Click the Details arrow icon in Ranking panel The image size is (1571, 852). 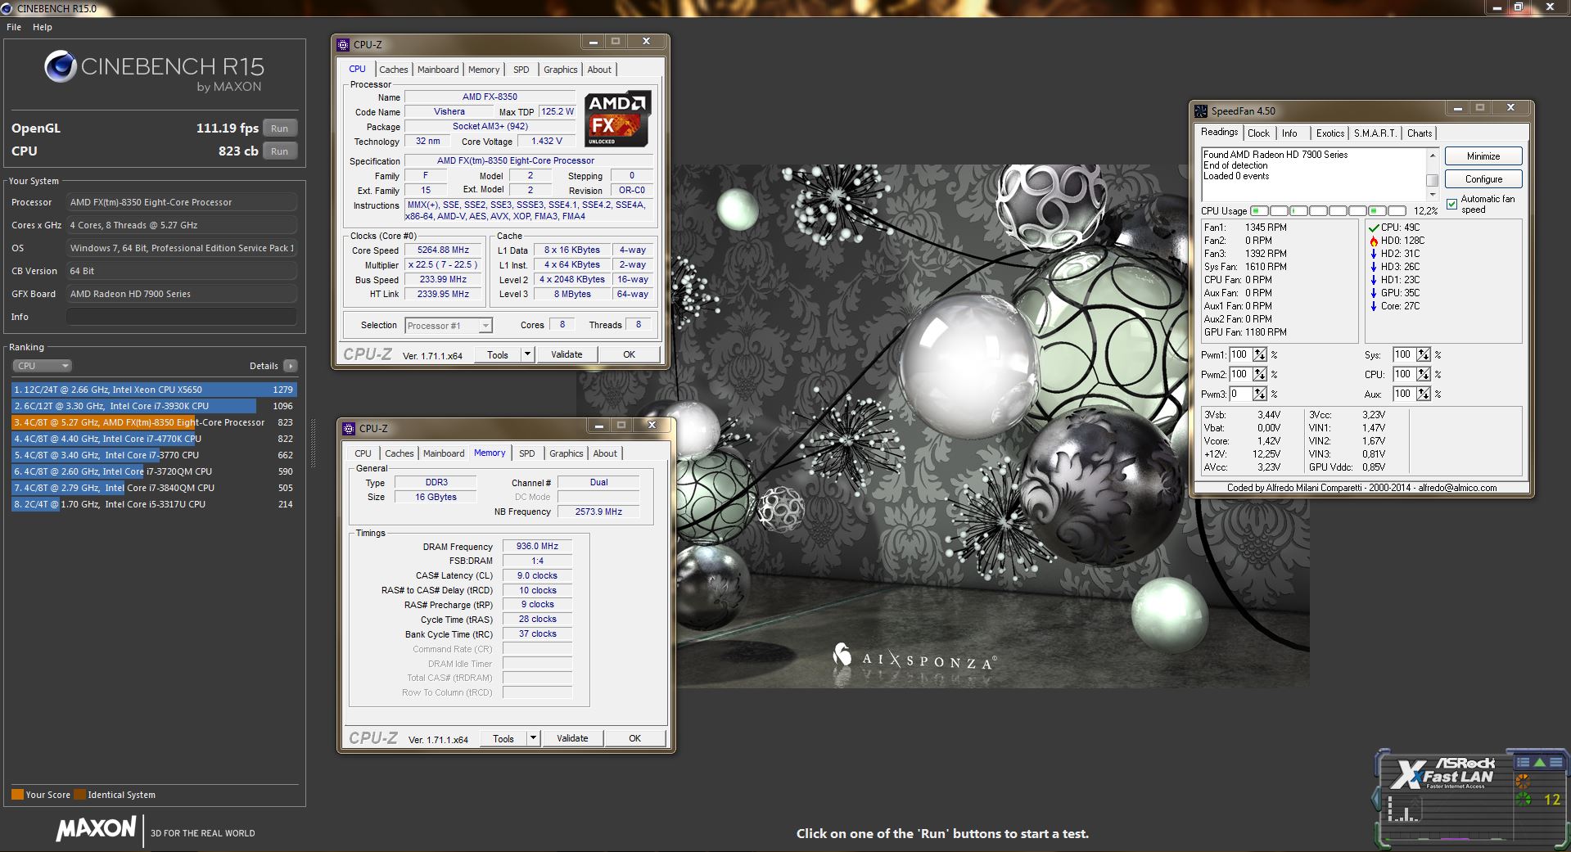[291, 366]
